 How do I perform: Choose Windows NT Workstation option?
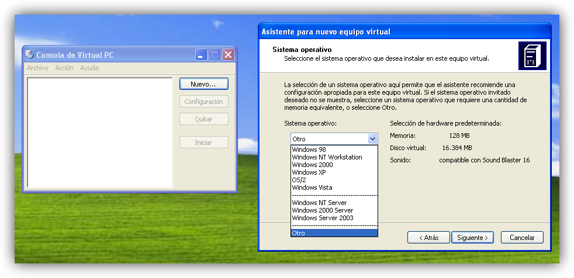[x=327, y=157]
